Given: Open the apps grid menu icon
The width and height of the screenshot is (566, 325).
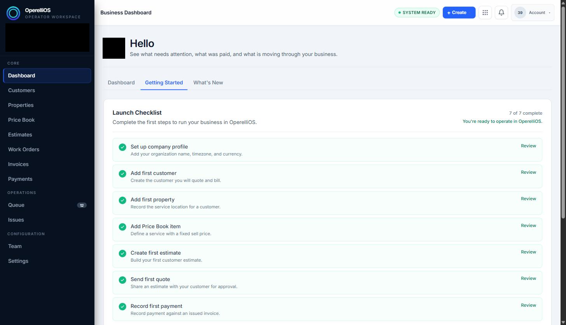Looking at the screenshot, I should 485,12.
